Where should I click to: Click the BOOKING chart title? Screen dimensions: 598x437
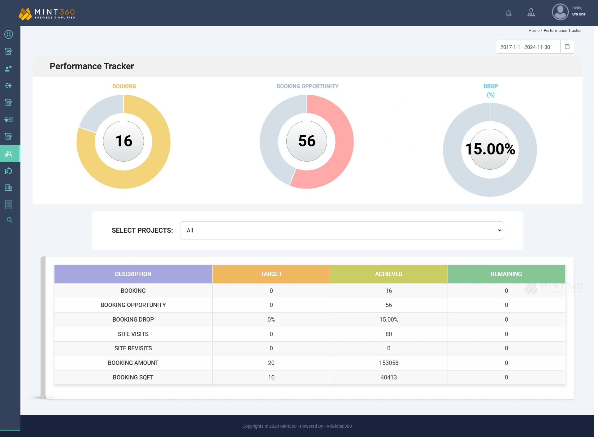coord(124,86)
